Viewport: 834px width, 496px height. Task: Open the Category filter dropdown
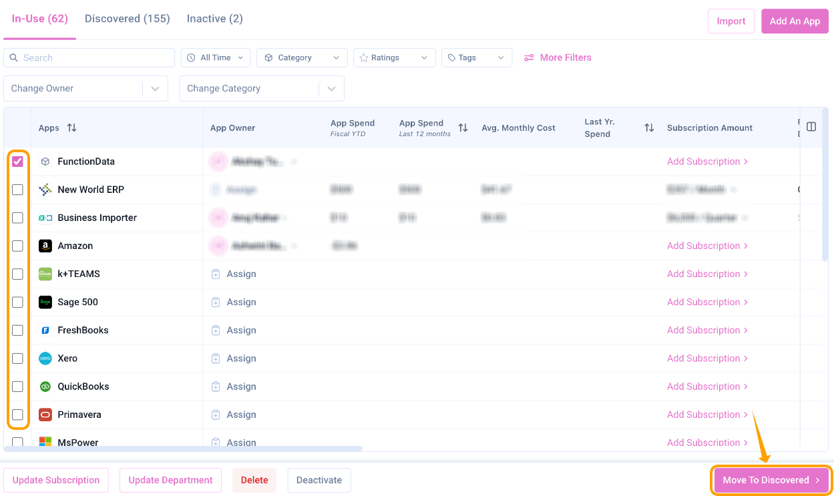(302, 57)
